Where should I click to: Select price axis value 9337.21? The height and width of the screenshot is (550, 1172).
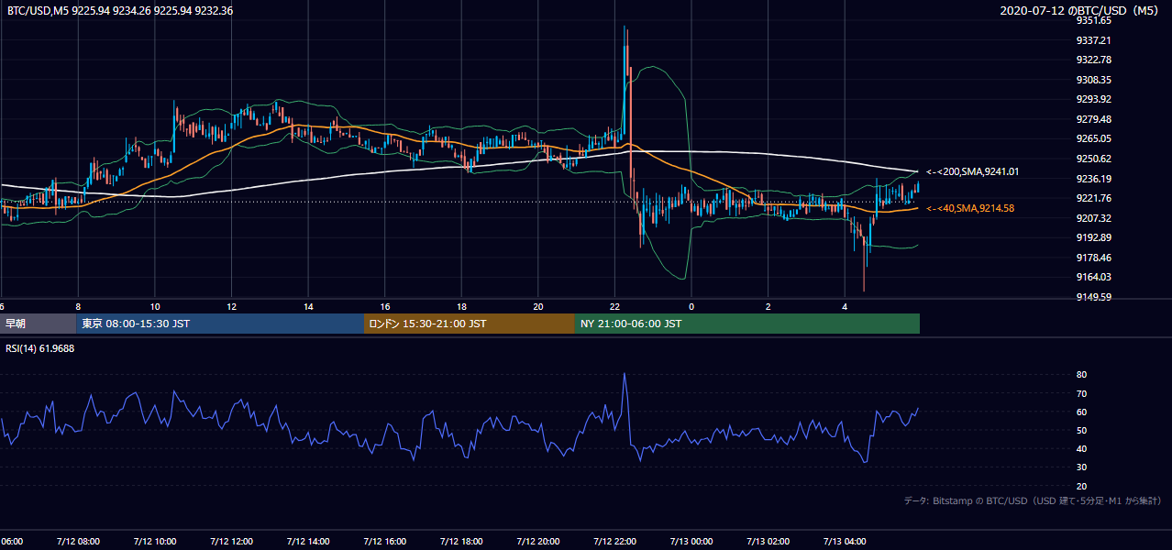1093,40
